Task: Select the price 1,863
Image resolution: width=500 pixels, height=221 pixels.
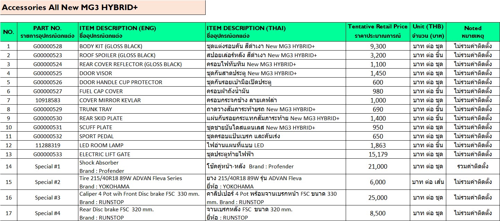Action: coord(378,145)
